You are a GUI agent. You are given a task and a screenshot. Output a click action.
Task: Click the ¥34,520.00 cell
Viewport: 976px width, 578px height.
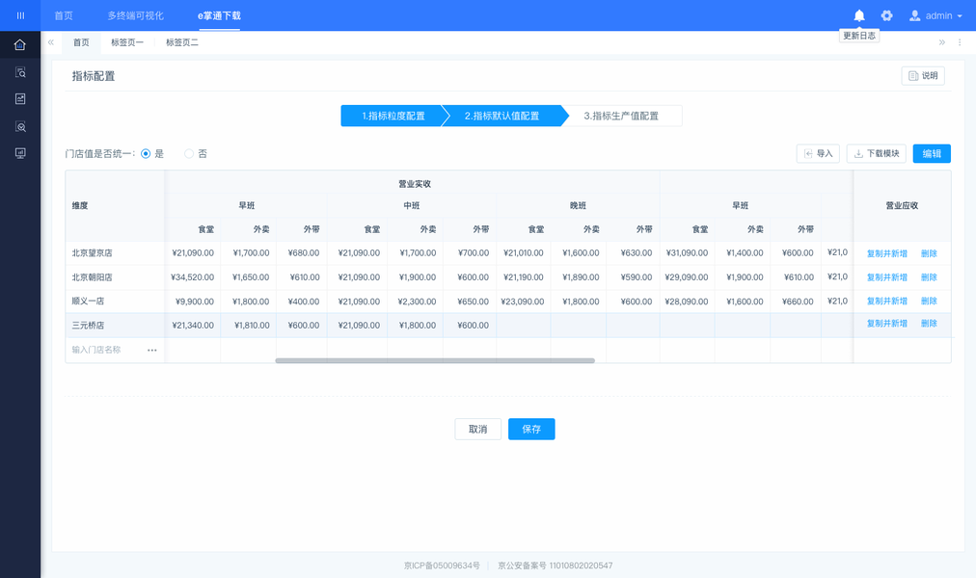[x=192, y=277]
